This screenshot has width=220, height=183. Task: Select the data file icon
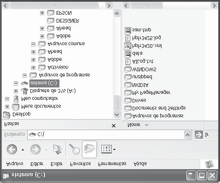pos(128,54)
